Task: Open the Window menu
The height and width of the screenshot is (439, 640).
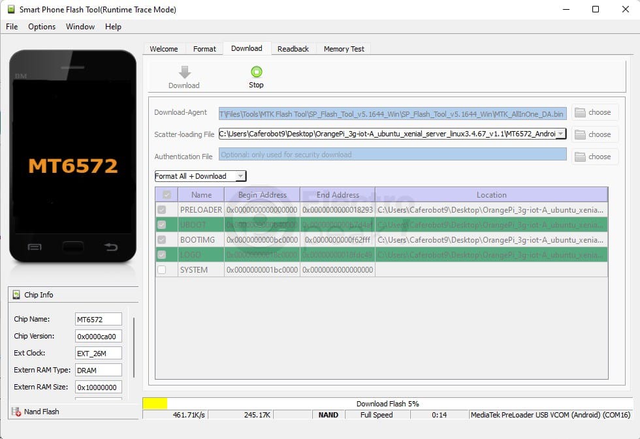Action: (x=80, y=27)
